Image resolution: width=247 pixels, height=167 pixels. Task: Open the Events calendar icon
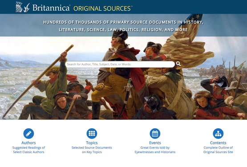pos(155,134)
